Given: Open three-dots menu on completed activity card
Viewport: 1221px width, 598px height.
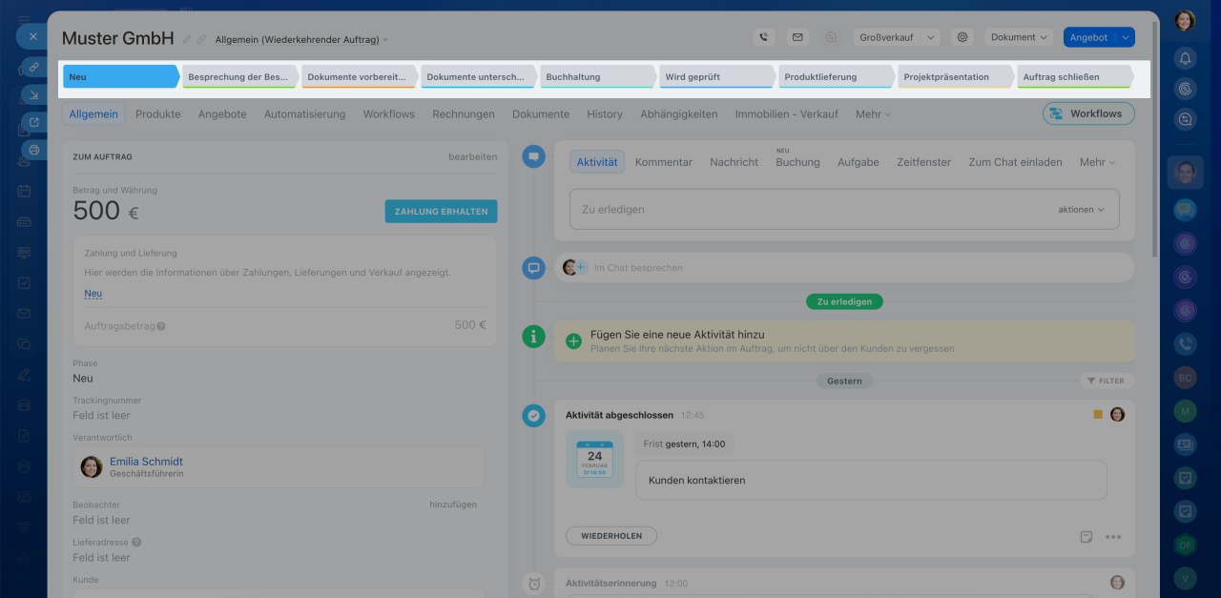Looking at the screenshot, I should [x=1113, y=537].
